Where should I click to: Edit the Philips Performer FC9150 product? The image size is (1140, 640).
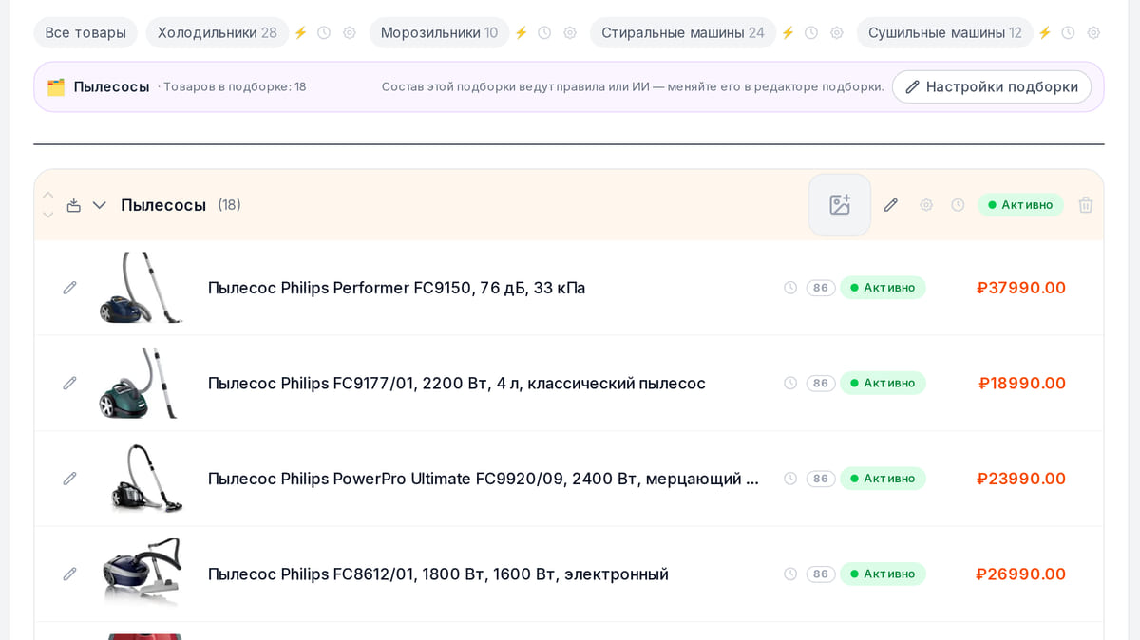69,288
